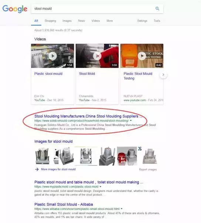Viewport: 201px width, 223px height.
Task: Click the myplasticmold.com result URL
Action: [67, 187]
